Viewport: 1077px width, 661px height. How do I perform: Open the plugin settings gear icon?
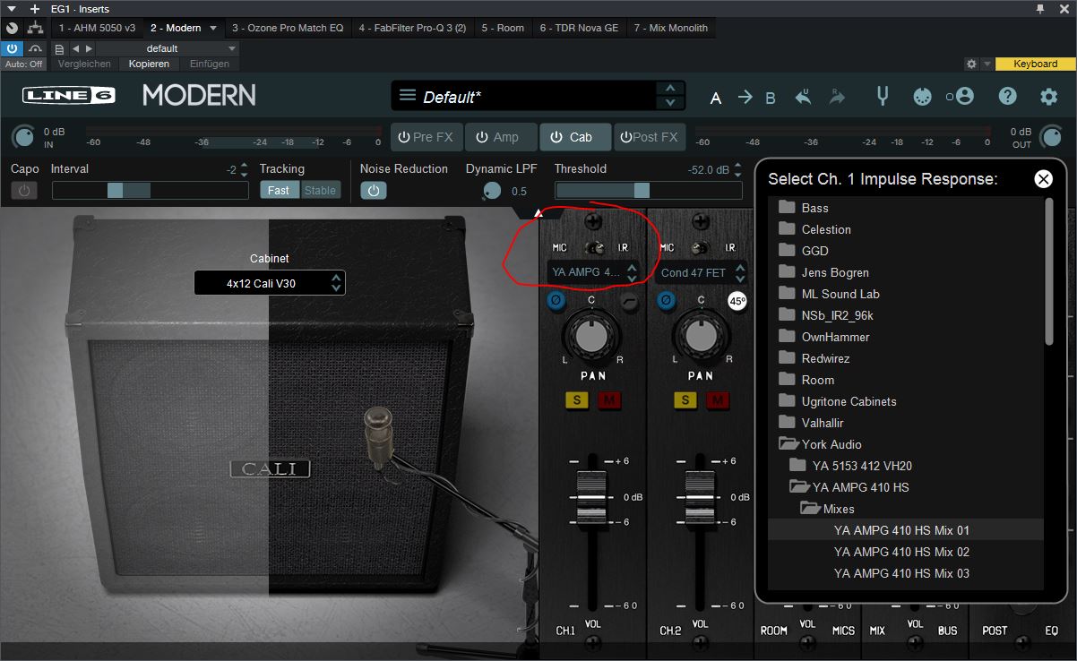point(1048,97)
